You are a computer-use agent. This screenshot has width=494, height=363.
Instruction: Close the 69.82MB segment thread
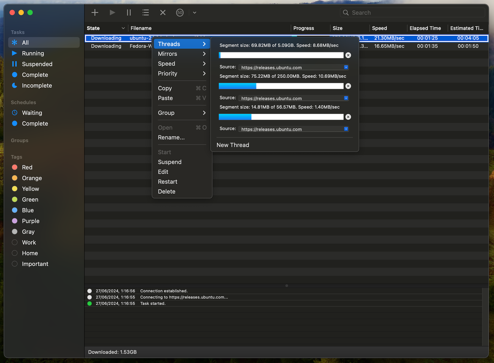[348, 55]
